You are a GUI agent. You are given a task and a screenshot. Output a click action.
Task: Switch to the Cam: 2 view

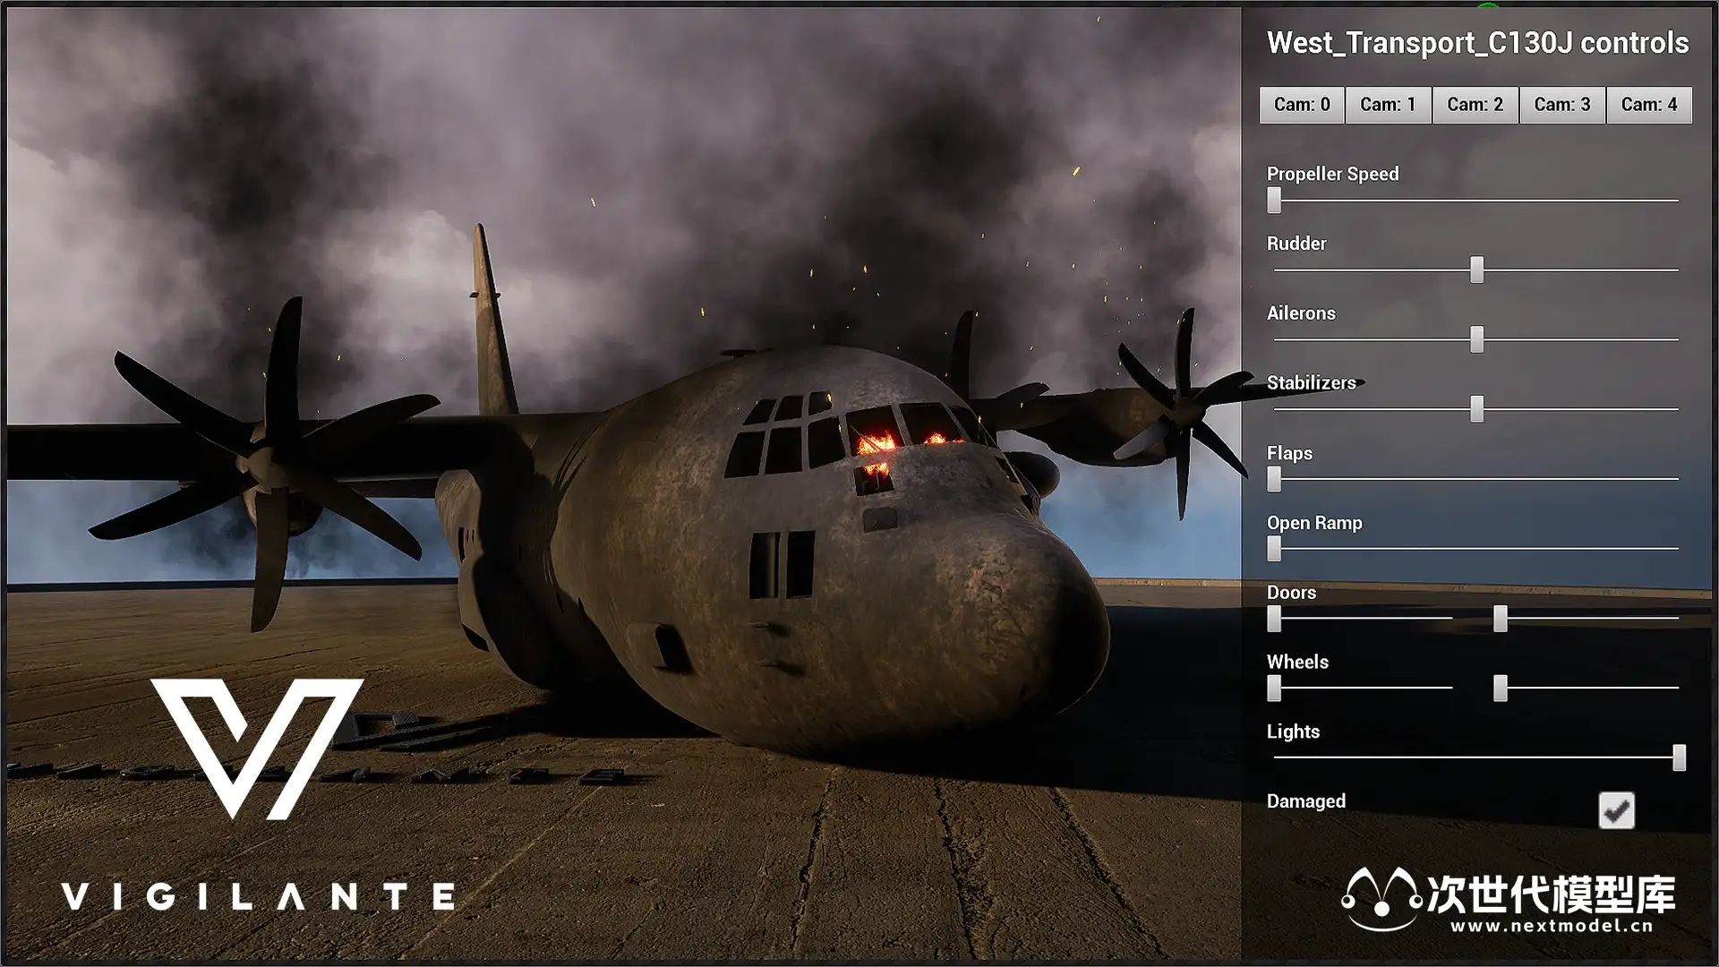tap(1475, 105)
